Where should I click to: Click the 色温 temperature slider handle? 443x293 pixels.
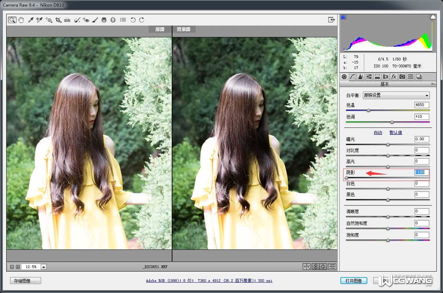pos(368,110)
